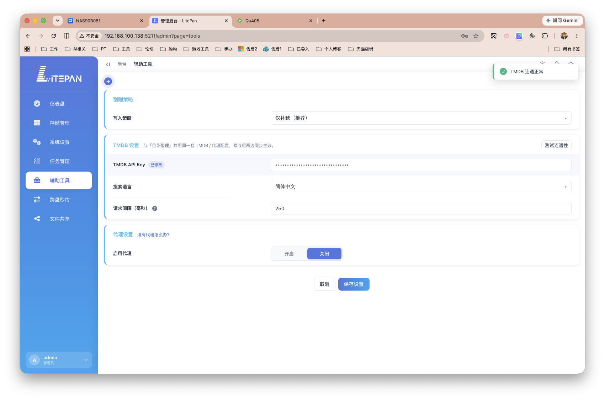Image resolution: width=605 pixels, height=400 pixels.
Task: Open the AI相关 bookmarks folder
Action: tap(75, 49)
